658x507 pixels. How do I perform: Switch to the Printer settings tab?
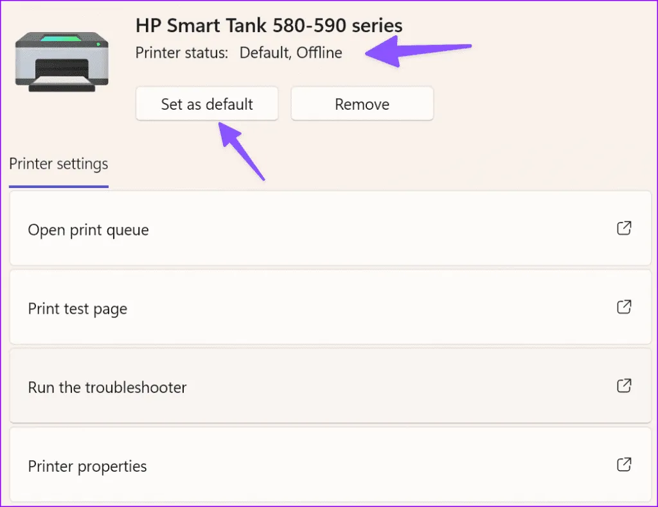58,164
